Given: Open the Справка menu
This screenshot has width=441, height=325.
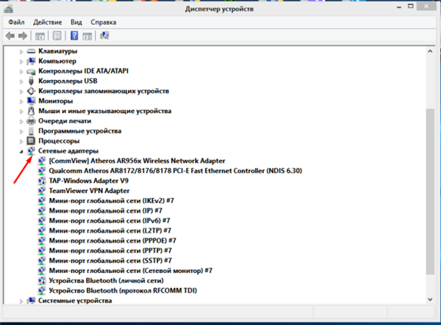Looking at the screenshot, I should (x=103, y=22).
